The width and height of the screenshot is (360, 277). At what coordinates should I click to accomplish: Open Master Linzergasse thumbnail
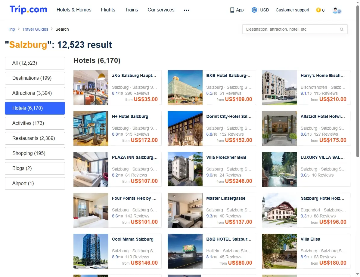click(185, 210)
